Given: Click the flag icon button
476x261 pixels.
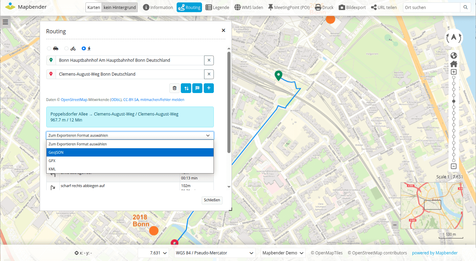Looking at the screenshot, I should tap(197, 88).
